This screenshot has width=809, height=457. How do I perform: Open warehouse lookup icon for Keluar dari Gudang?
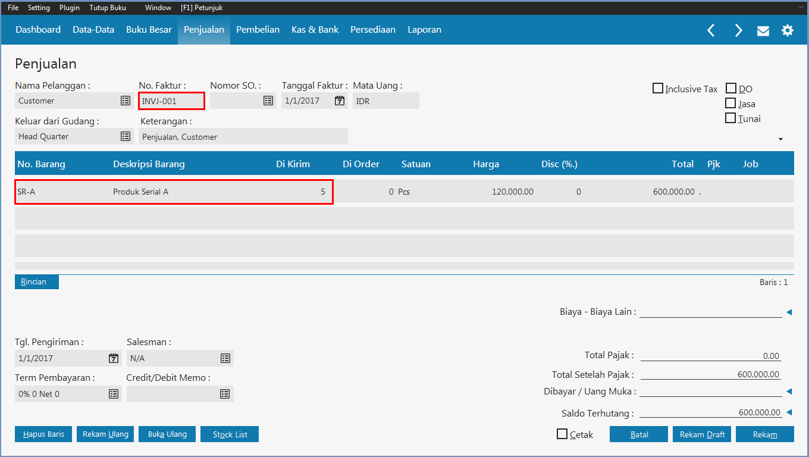coord(126,136)
